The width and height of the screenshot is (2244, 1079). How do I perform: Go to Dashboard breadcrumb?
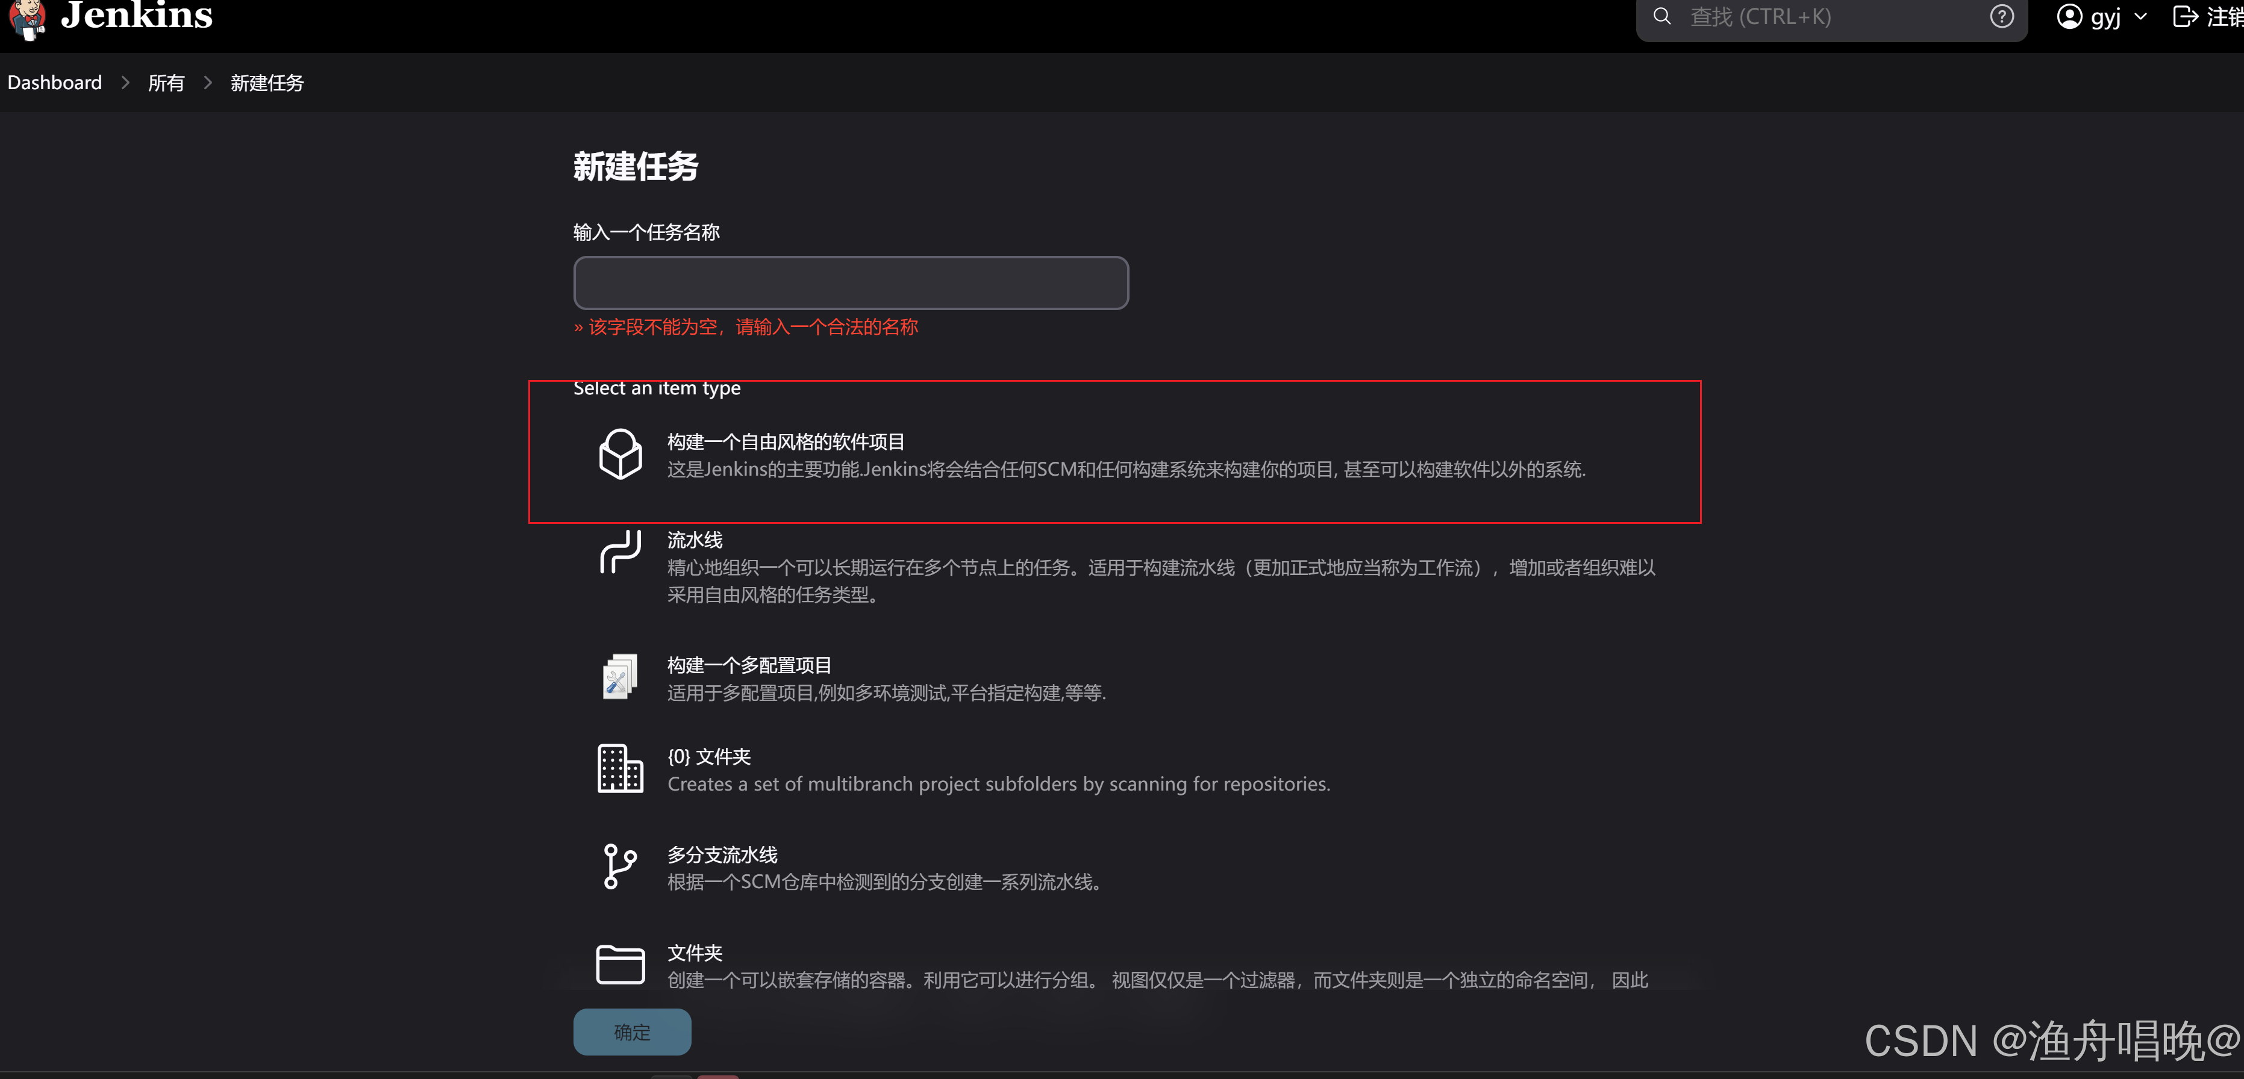pos(55,82)
